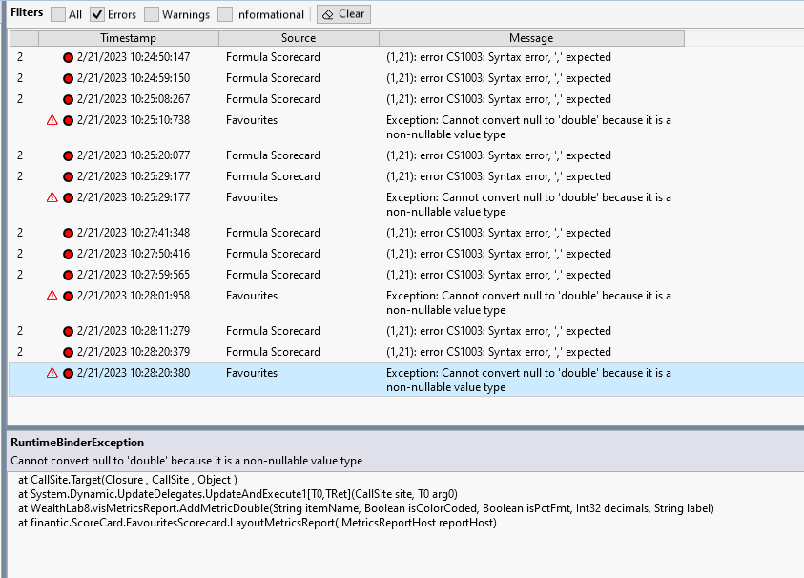Sort by the Source column header
804x578 pixels.
coord(299,38)
